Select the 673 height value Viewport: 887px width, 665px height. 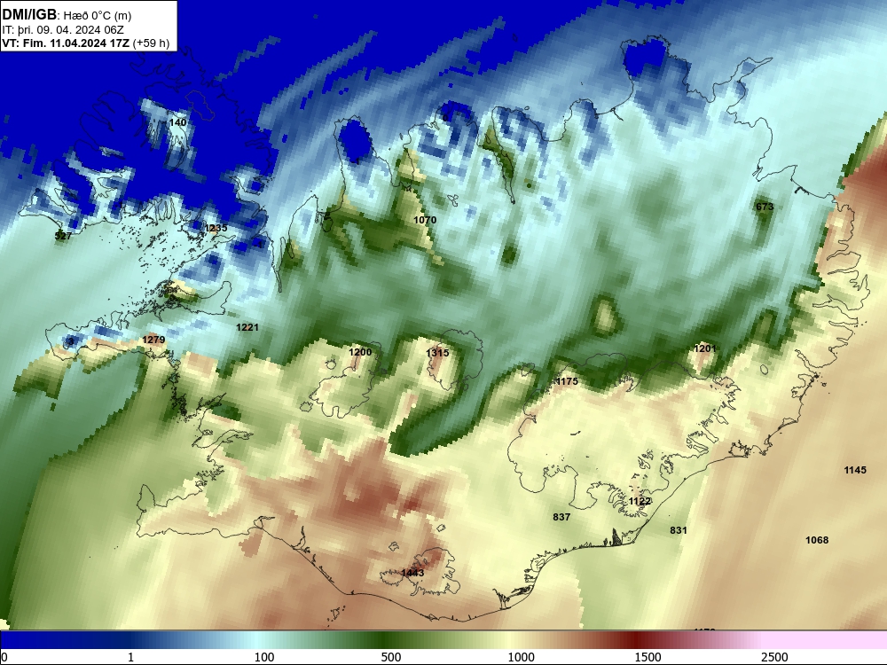pyautogui.click(x=765, y=207)
